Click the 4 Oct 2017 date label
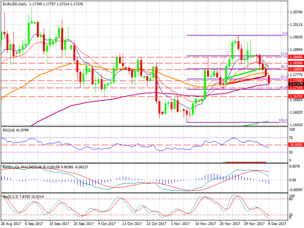Screen dimensions: 304x228 point(107,223)
